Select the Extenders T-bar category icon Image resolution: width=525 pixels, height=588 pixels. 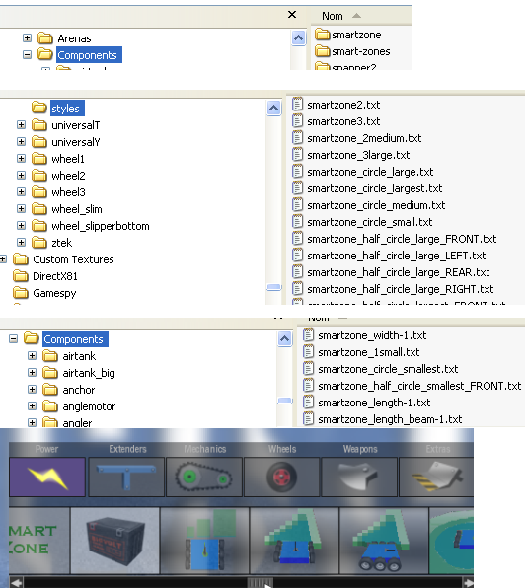[126, 477]
